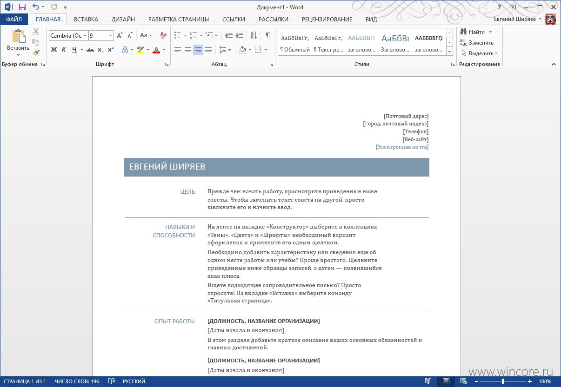Viewport: 561px width, 387px height.
Task: Switch to Read Mode view in status bar
Action: 428,381
